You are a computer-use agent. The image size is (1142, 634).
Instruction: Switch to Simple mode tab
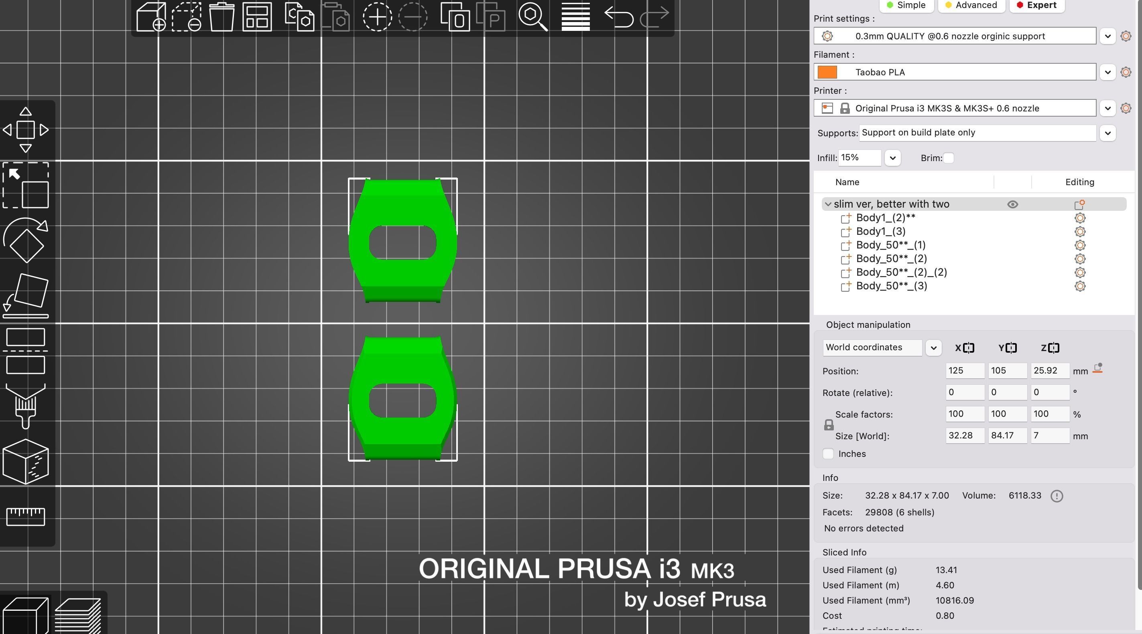pyautogui.click(x=906, y=5)
